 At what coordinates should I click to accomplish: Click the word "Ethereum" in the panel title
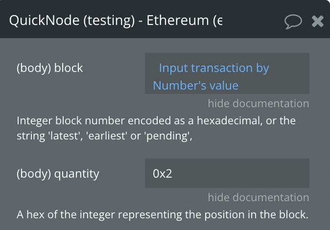click(x=177, y=21)
